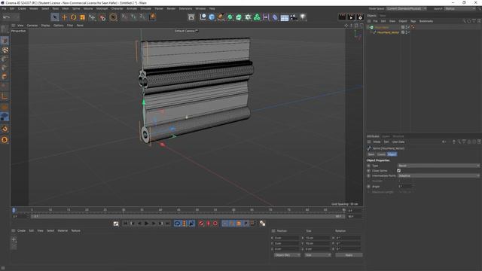
Task: Collapse the top object in Object Manager
Action: point(368,27)
